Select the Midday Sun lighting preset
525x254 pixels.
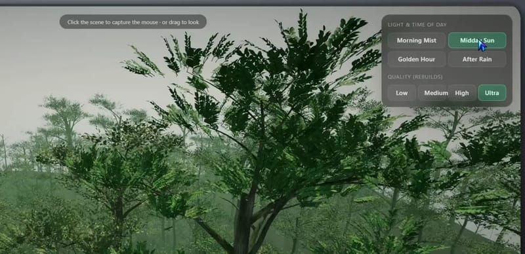(477, 41)
